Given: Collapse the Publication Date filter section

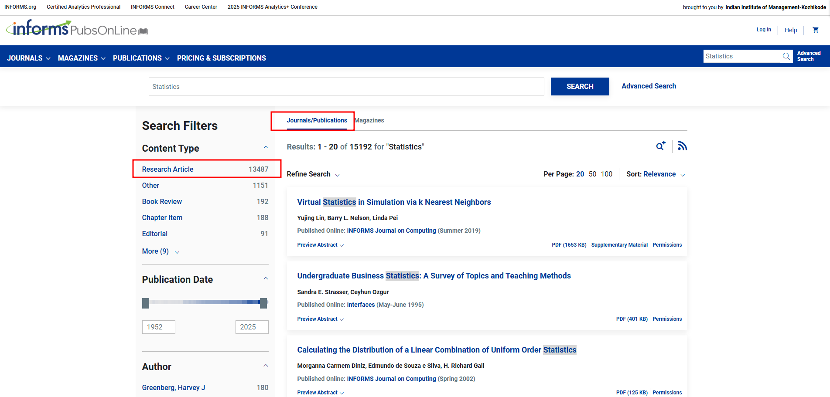Looking at the screenshot, I should [266, 279].
